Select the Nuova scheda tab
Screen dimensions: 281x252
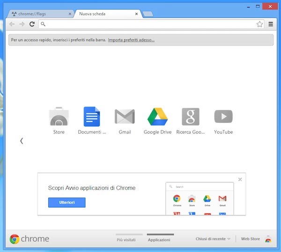(x=108, y=14)
